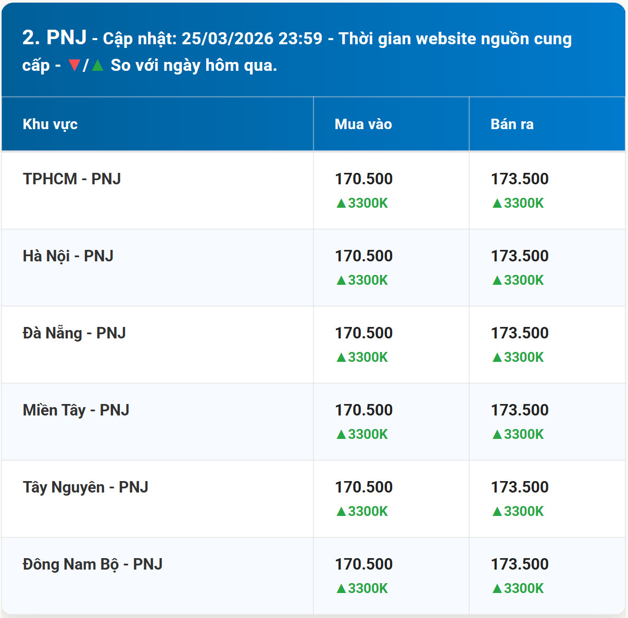Click the green up-triangle legend icon
This screenshot has height=618, width=628.
pos(97,66)
